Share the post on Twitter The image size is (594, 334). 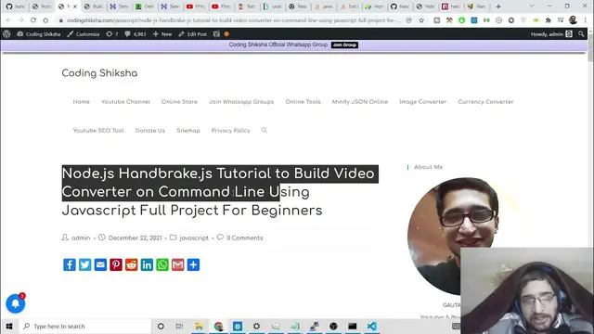(x=84, y=264)
